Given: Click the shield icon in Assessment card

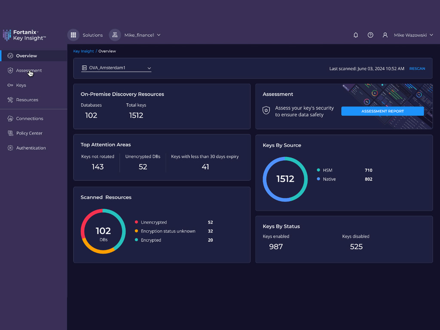Looking at the screenshot, I should [266, 110].
